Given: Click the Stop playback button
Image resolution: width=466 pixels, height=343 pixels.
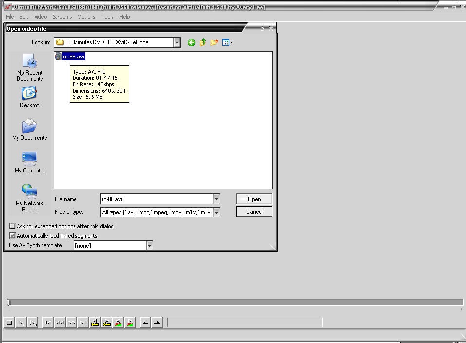Looking at the screenshot, I should [9, 323].
